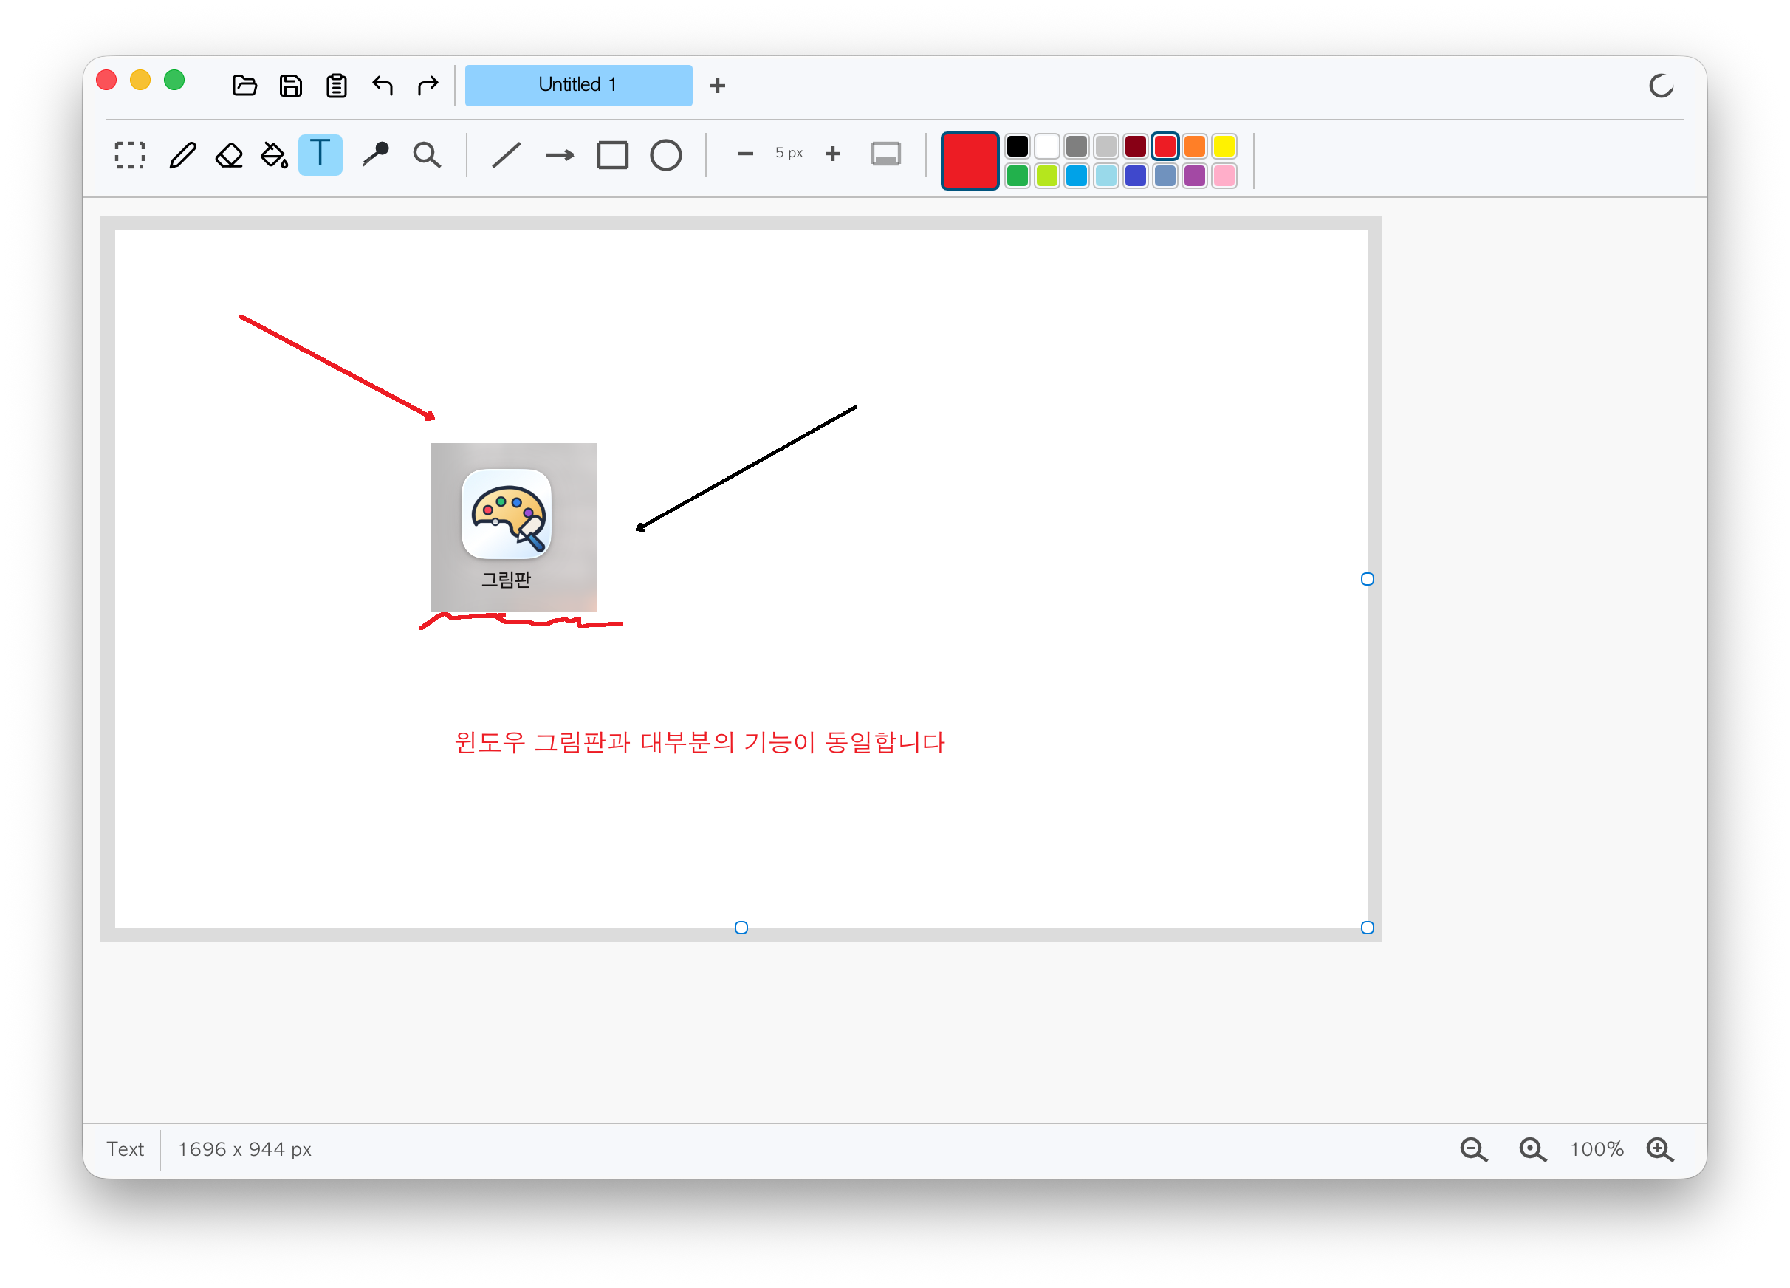Choose the straight line shape tool

[506, 154]
